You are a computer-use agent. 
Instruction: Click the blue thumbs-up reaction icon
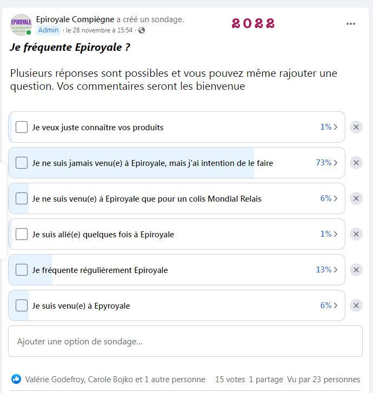(x=16, y=379)
